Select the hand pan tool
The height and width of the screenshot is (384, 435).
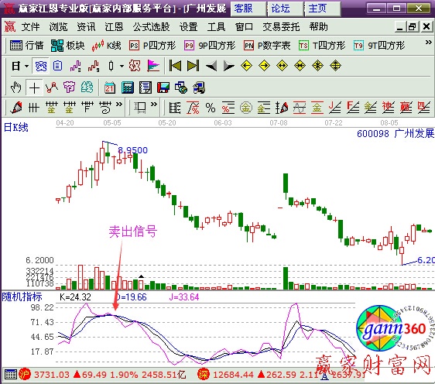(x=15, y=87)
